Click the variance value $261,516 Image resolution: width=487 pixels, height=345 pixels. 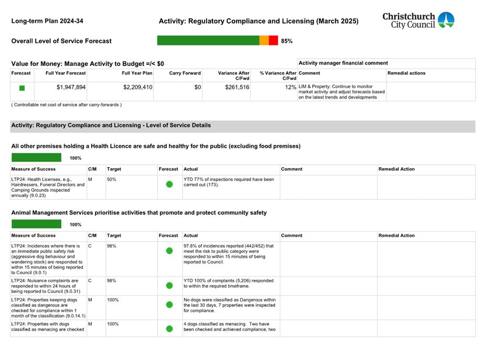(x=237, y=87)
